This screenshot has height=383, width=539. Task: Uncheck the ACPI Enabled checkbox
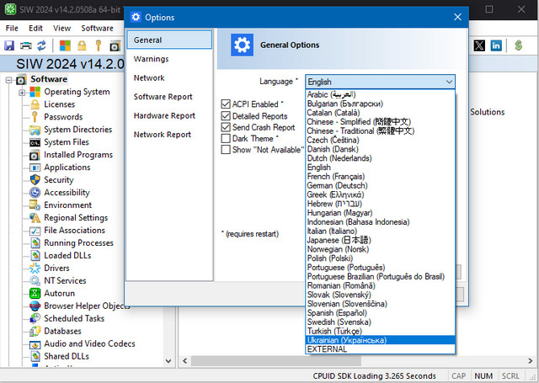(x=226, y=104)
